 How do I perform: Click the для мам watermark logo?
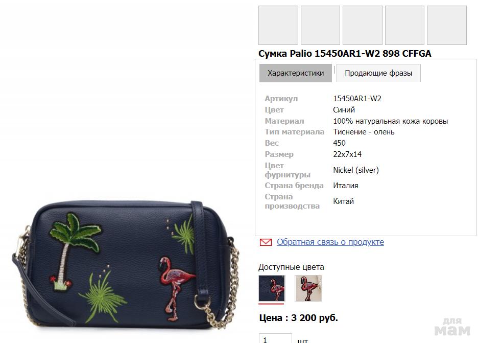point(452,326)
